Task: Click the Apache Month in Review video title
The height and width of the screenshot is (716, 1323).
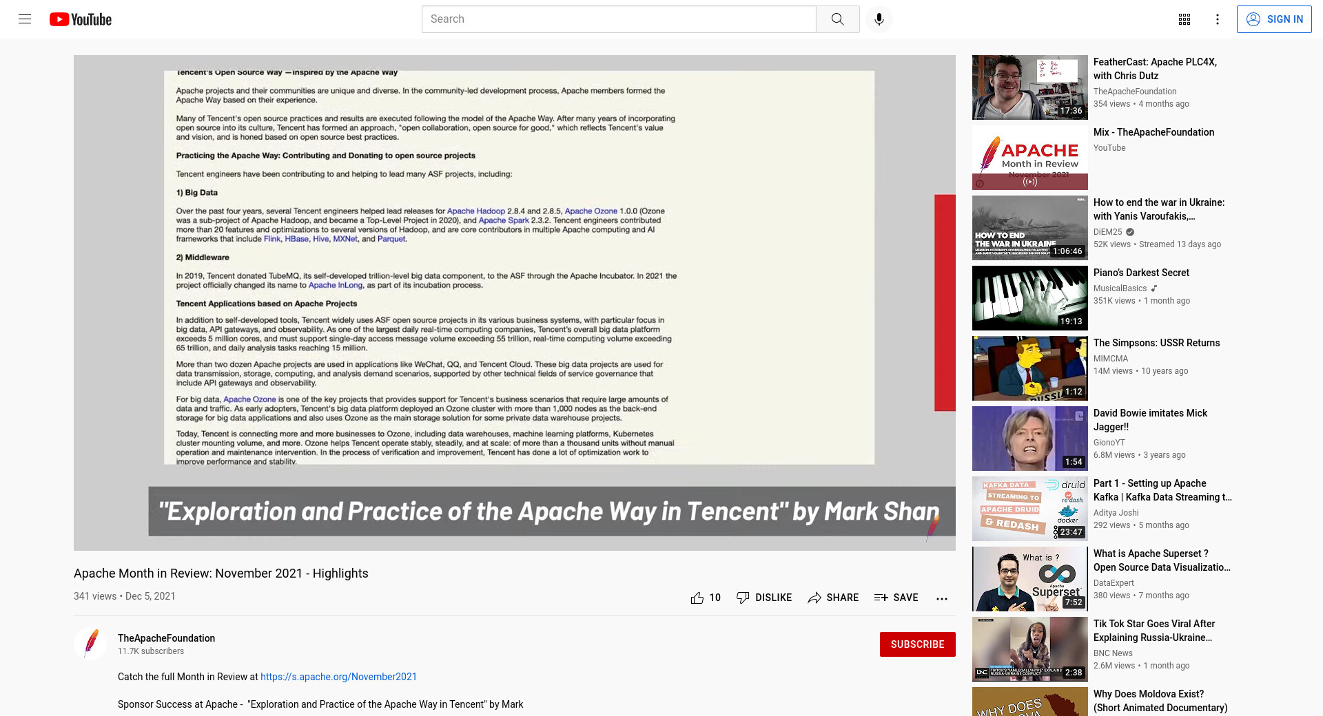Action: point(221,573)
